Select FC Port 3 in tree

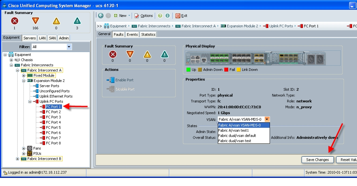pos(53,117)
